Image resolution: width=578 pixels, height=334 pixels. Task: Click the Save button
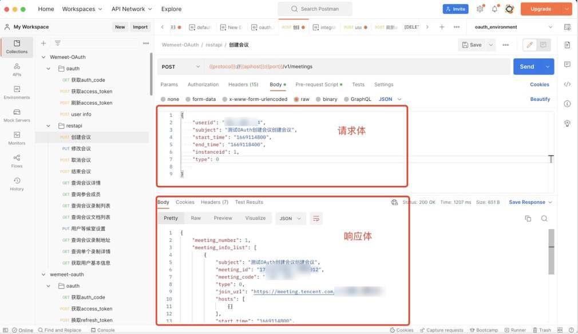tap(472, 45)
